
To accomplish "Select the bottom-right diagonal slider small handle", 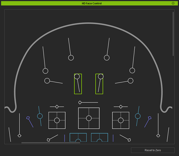I will 129,140.
